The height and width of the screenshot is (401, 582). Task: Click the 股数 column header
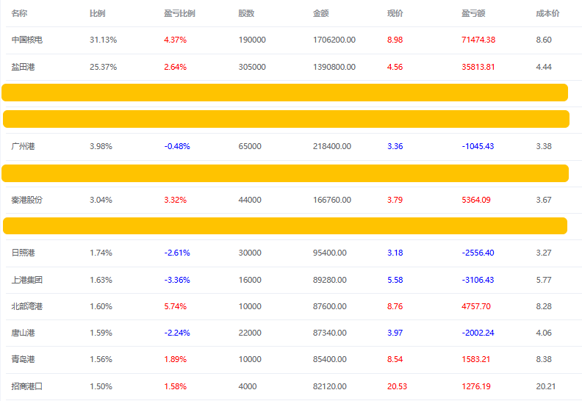tap(246, 13)
